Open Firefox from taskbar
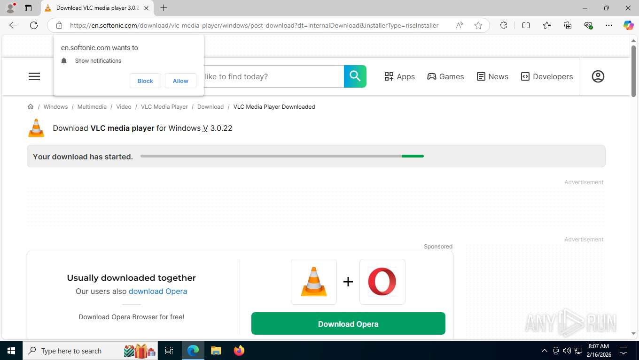This screenshot has height=360, width=639. (239, 351)
